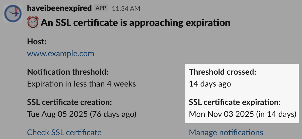This screenshot has width=302, height=139.
Task: Click the SSL certificate expiration: label
Action: [x=235, y=102]
